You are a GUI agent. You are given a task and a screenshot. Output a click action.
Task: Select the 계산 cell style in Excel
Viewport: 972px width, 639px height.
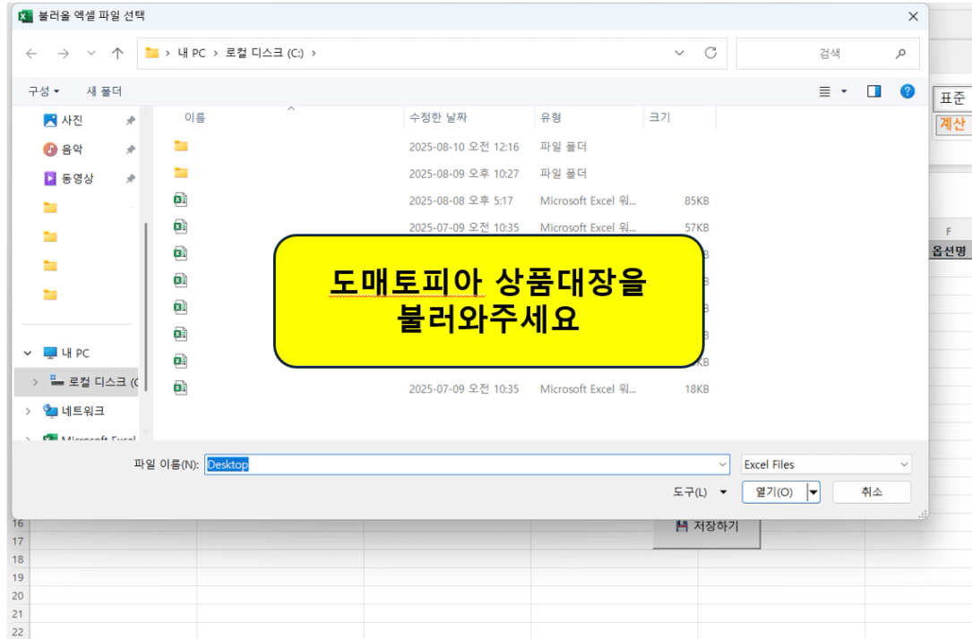tap(952, 124)
